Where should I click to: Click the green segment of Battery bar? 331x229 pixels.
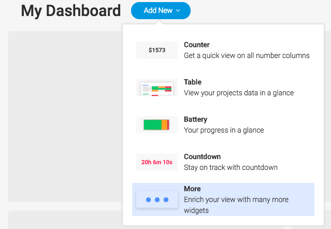pos(152,125)
